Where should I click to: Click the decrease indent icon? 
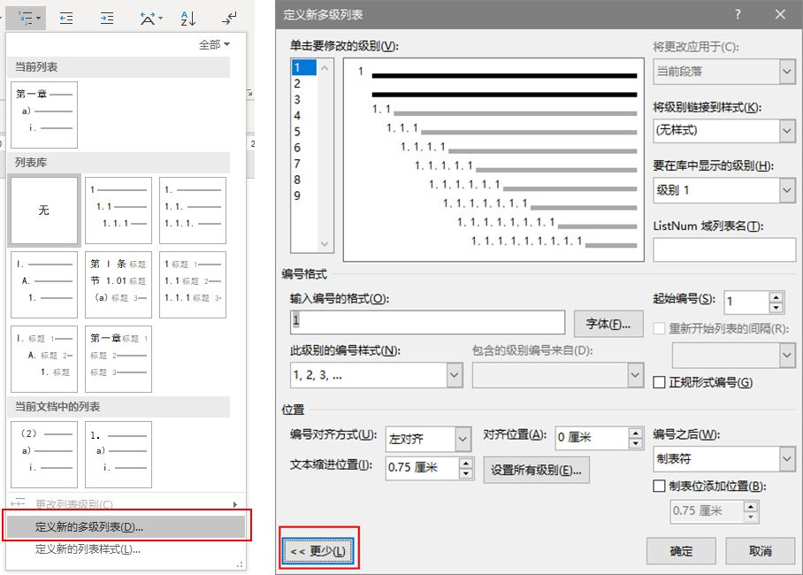pos(66,19)
